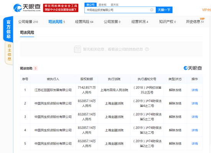Viewport: 211px width, 153px height.
Task: Clear the search box with the X icon
Action: point(152,10)
